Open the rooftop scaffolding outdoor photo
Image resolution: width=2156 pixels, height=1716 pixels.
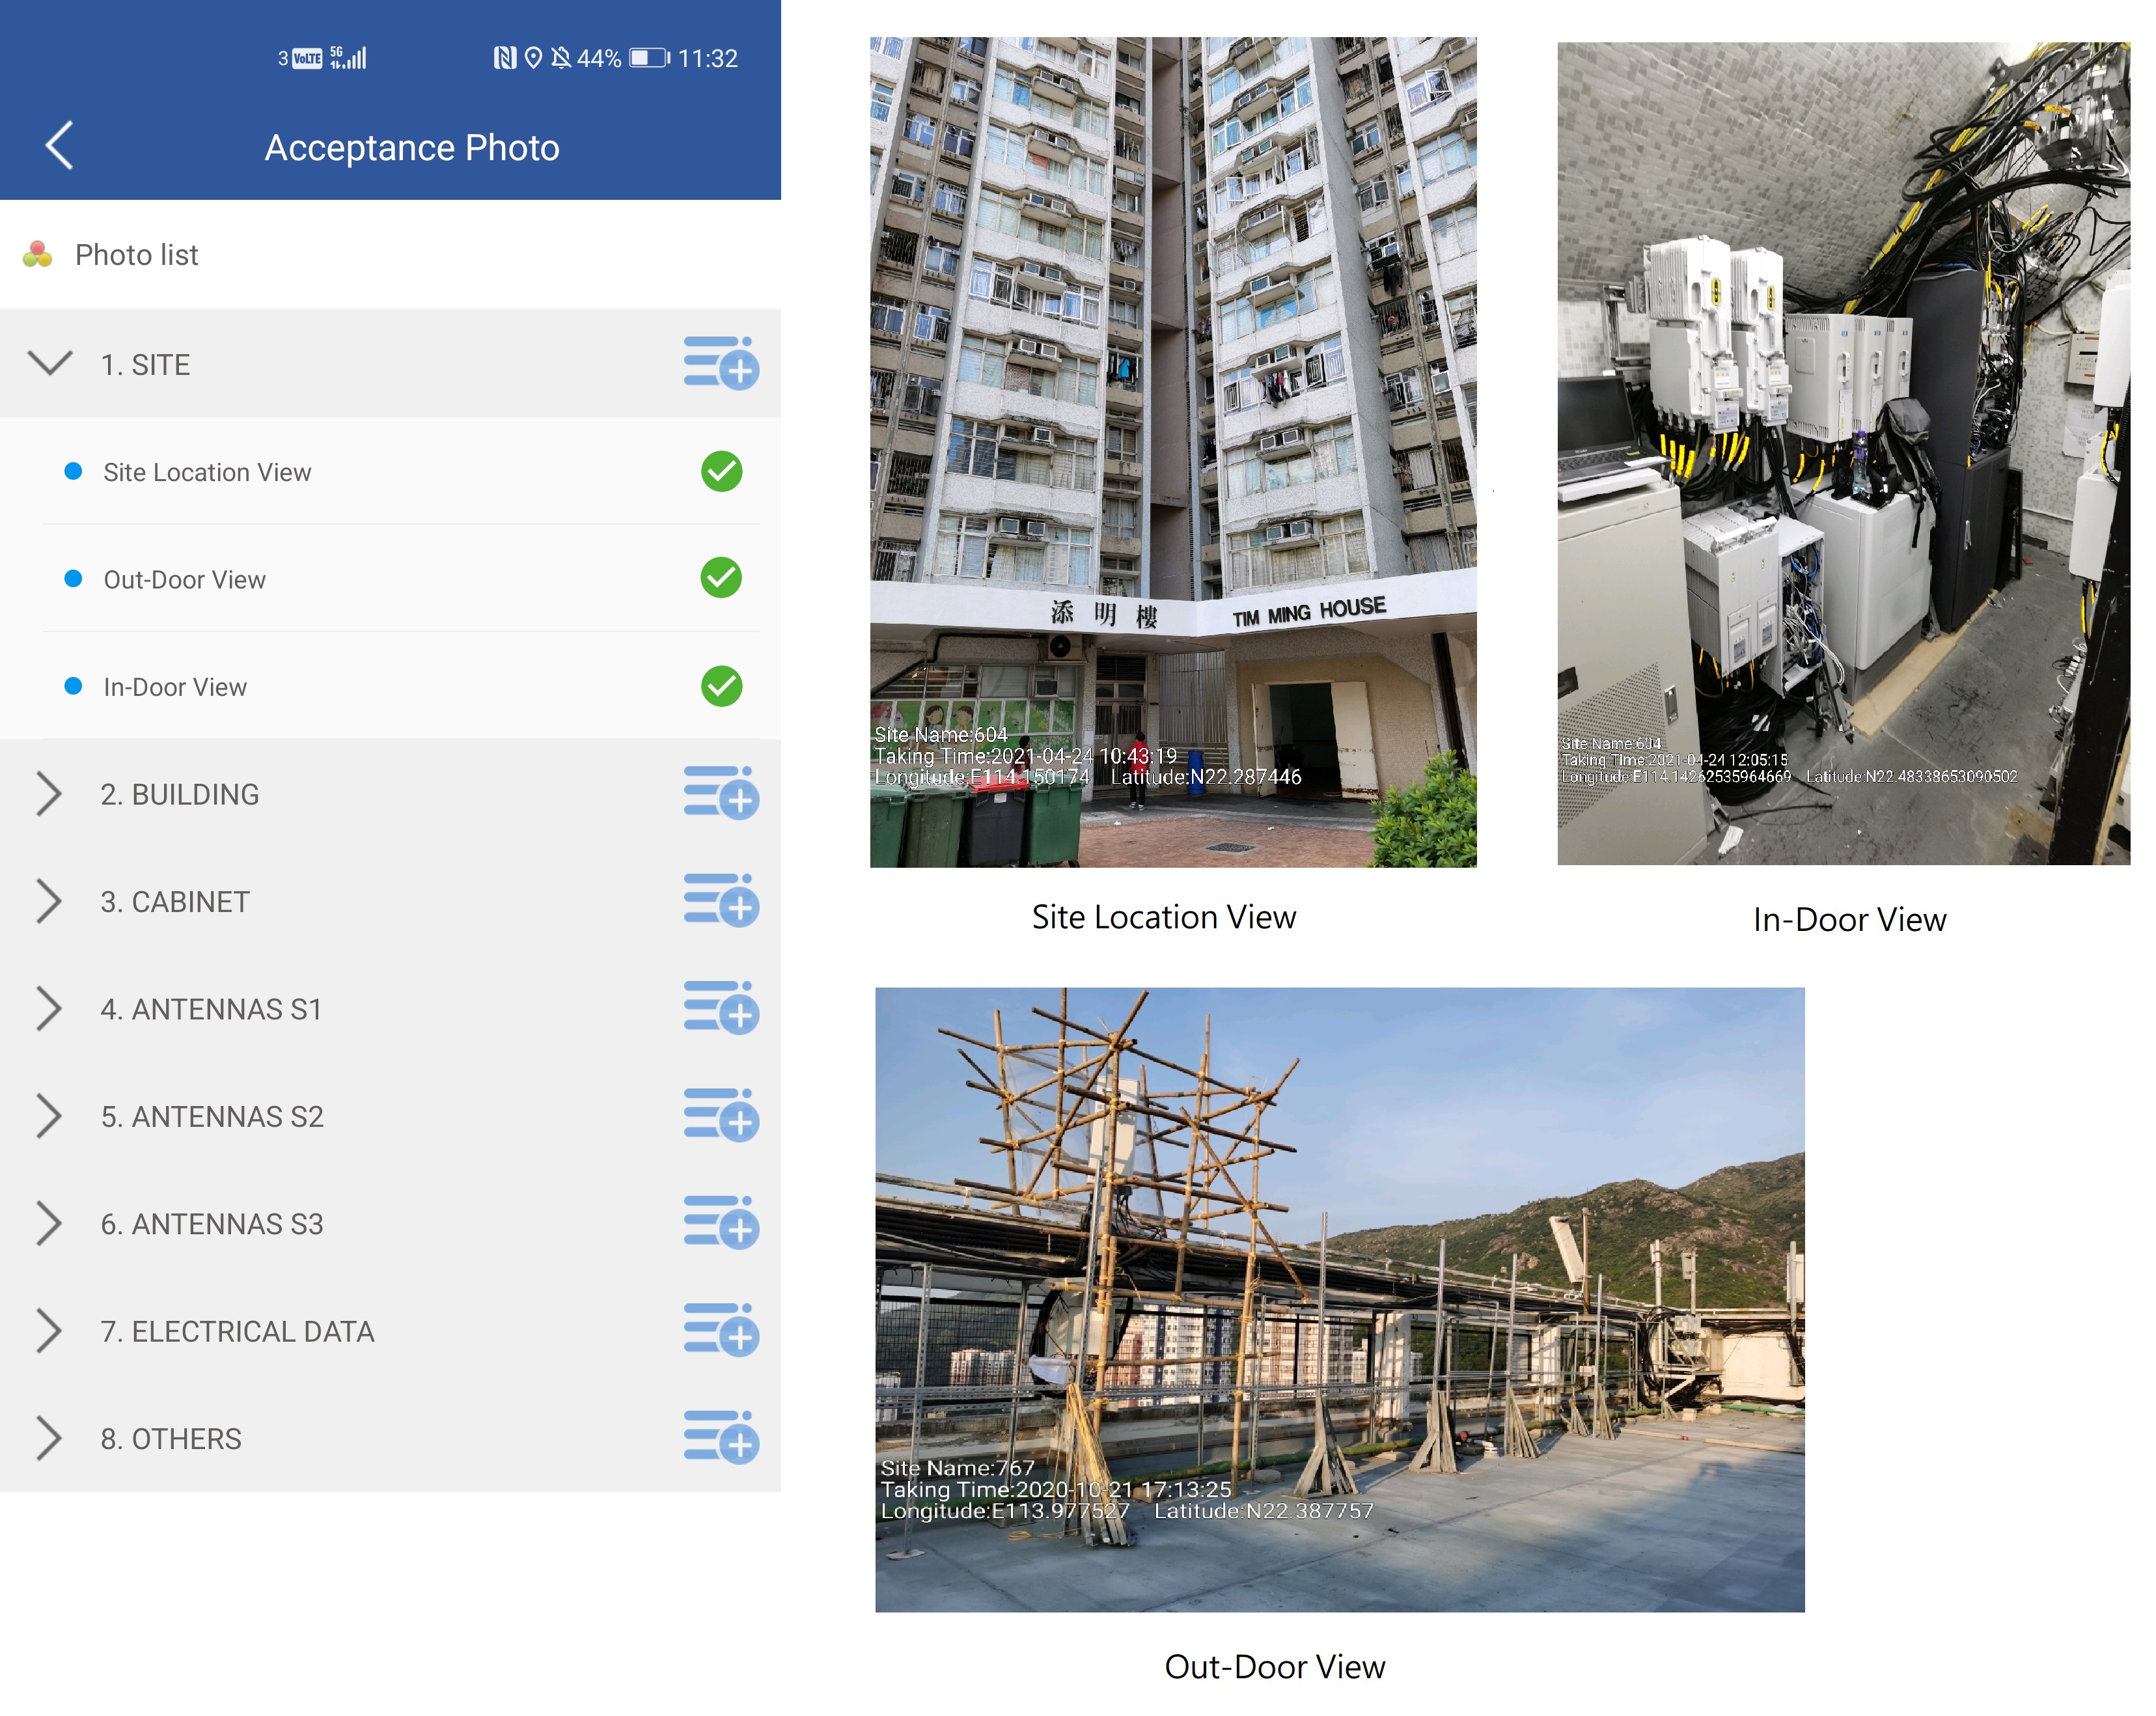pyautogui.click(x=1340, y=1299)
